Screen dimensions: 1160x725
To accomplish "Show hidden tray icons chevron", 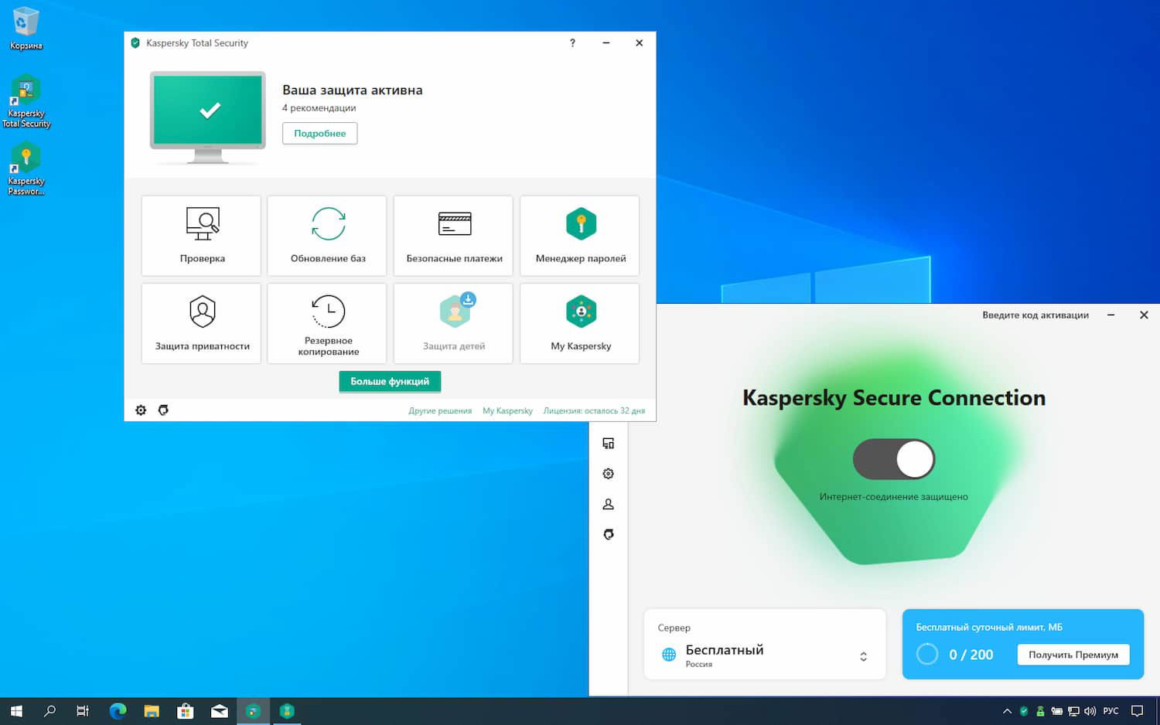I will pyautogui.click(x=1007, y=711).
